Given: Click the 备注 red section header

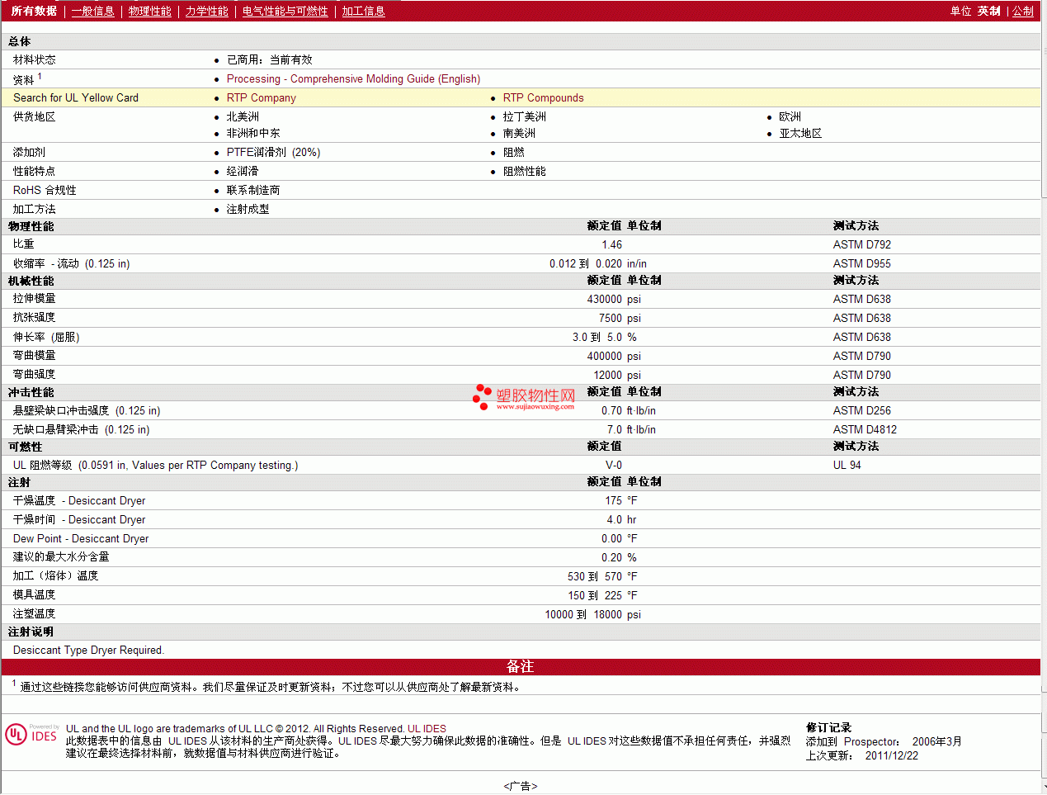Looking at the screenshot, I should (520, 666).
